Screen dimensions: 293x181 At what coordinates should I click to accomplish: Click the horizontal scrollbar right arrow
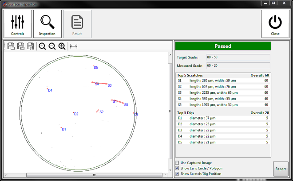pyautogui.click(x=164, y=175)
